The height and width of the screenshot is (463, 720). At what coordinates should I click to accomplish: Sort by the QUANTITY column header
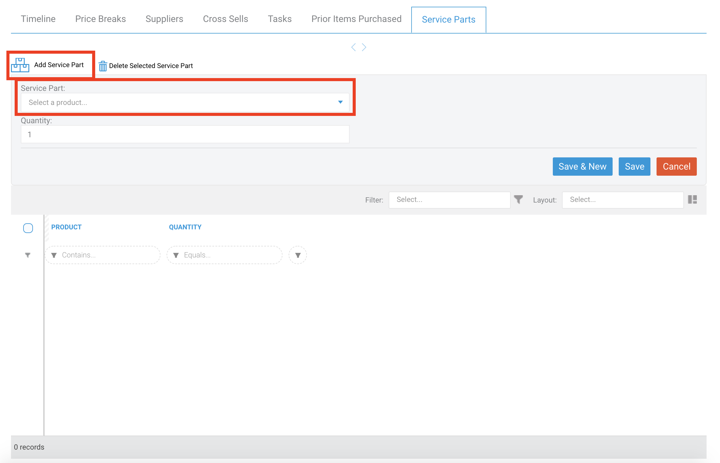coord(185,227)
